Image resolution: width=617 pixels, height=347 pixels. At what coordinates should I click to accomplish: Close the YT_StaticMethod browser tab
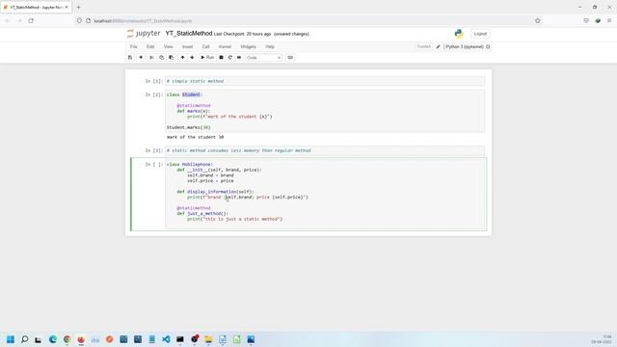coord(67,7)
